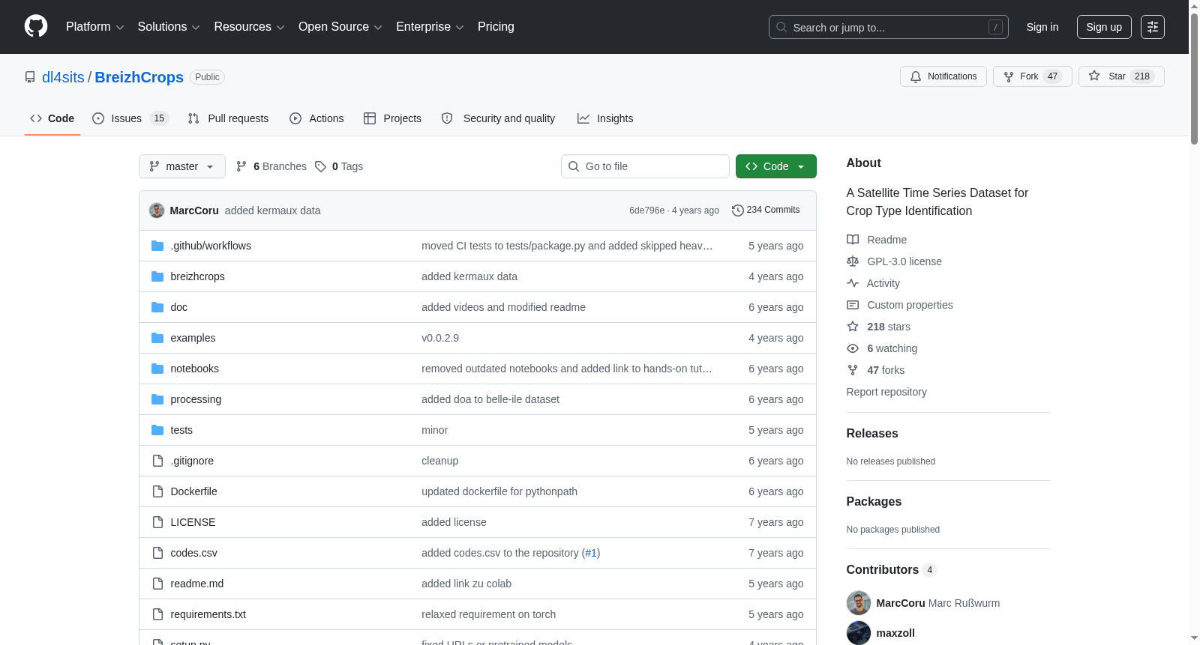Open MarcCoru's contributor avatar in Contributors

coord(859,603)
